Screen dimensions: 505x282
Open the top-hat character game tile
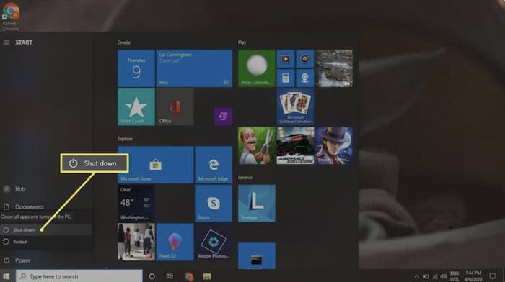333,145
